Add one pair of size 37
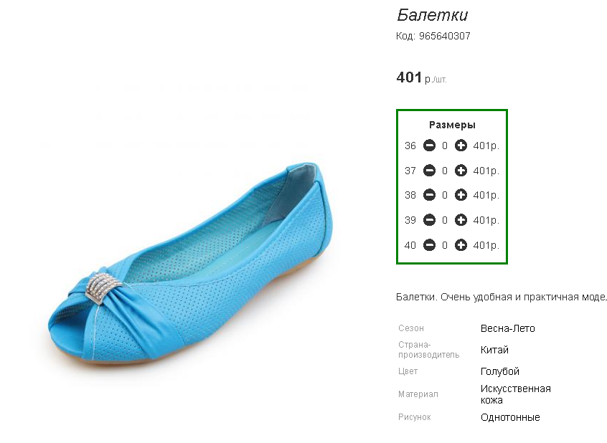Screen dimensions: 607x443 461,171
